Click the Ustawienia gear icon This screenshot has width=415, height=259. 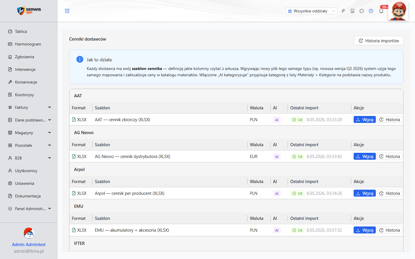(10, 183)
